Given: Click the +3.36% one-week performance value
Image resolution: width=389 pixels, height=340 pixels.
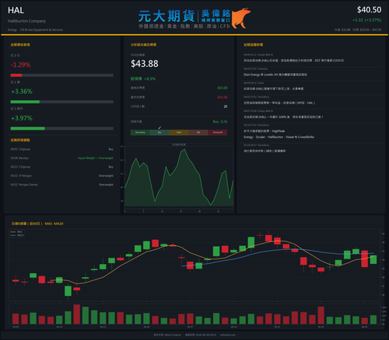Looking at the screenshot, I should pos(22,92).
